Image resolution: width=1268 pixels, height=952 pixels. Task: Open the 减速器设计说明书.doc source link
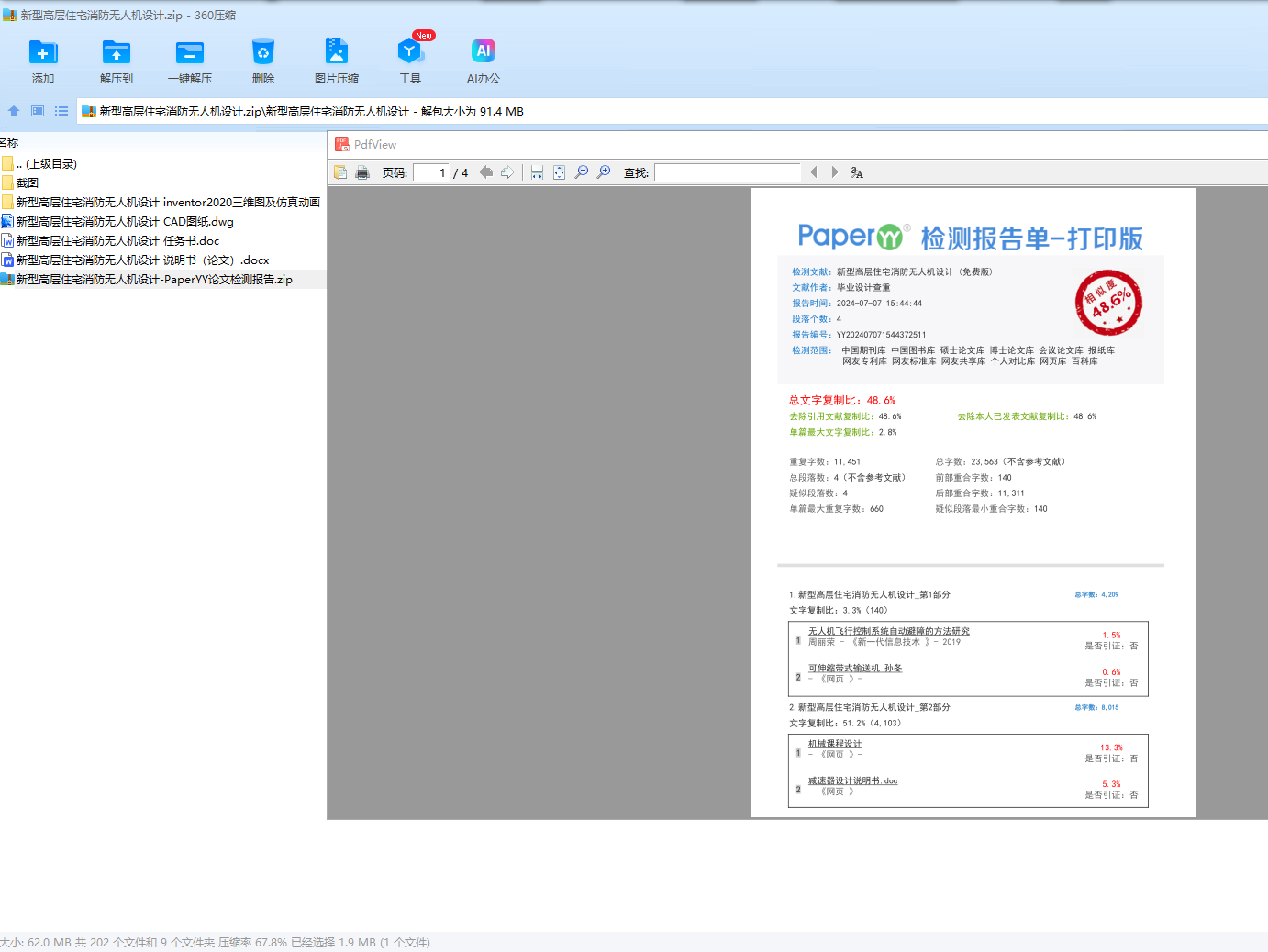(x=852, y=780)
